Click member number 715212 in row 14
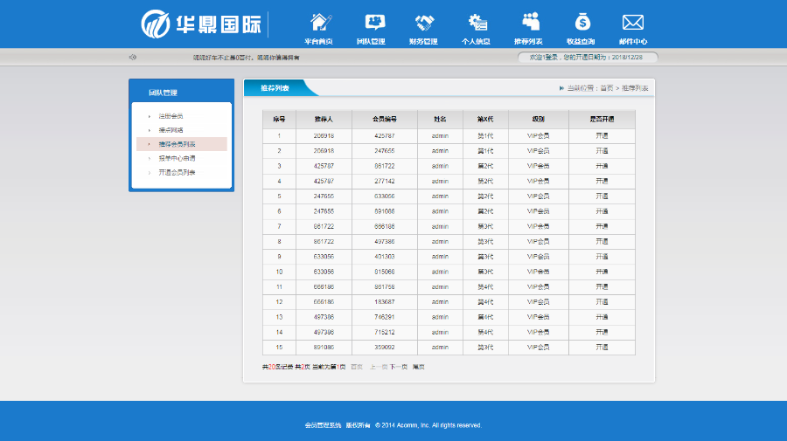This screenshot has height=441, width=787. (385, 332)
